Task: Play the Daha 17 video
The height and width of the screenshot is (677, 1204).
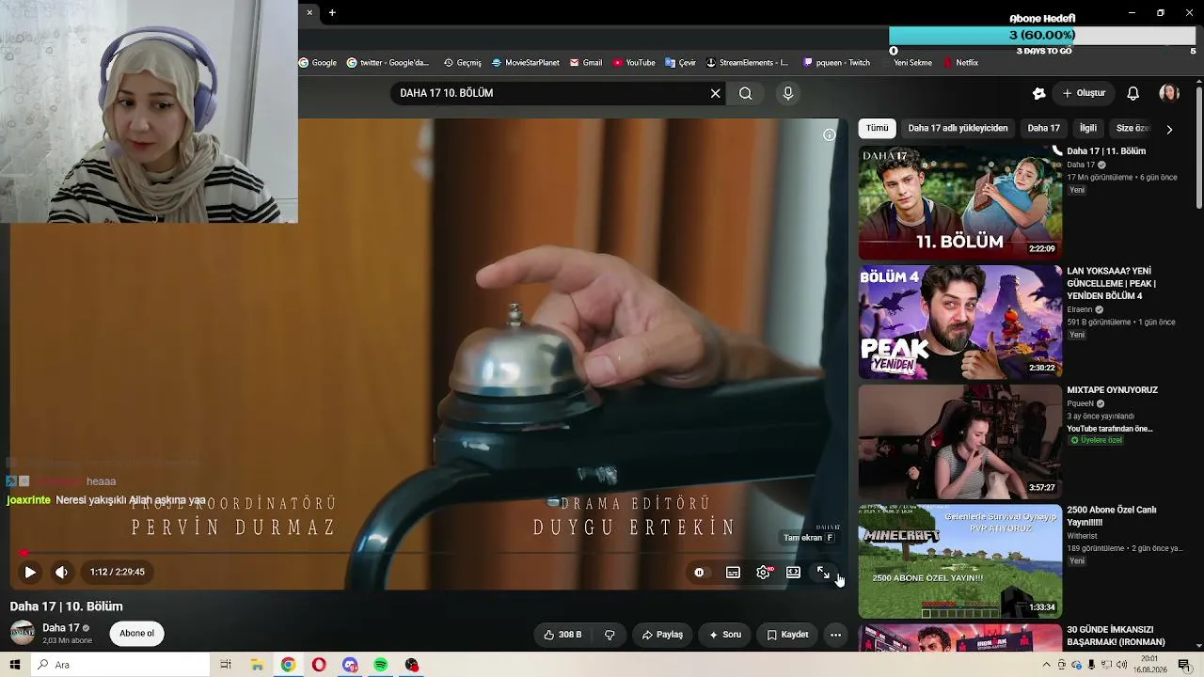Action: click(x=30, y=572)
